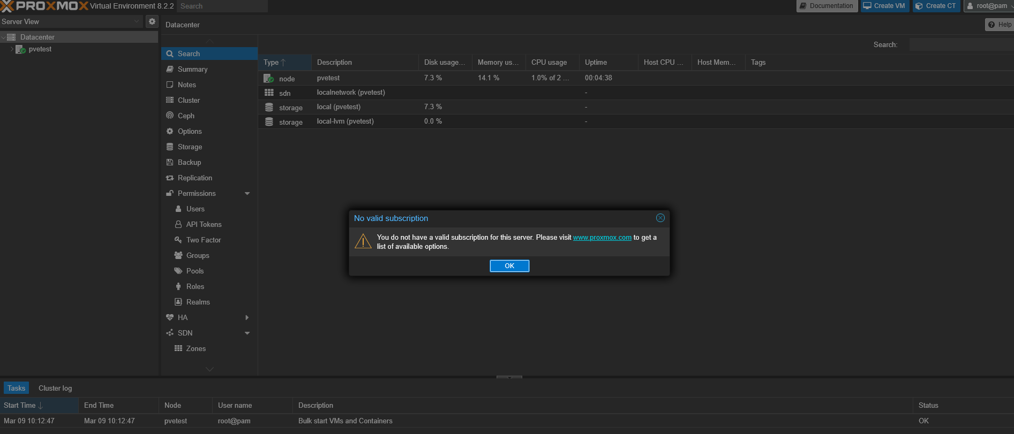Click the Two Factor key icon
Image resolution: width=1014 pixels, height=434 pixels.
[178, 240]
